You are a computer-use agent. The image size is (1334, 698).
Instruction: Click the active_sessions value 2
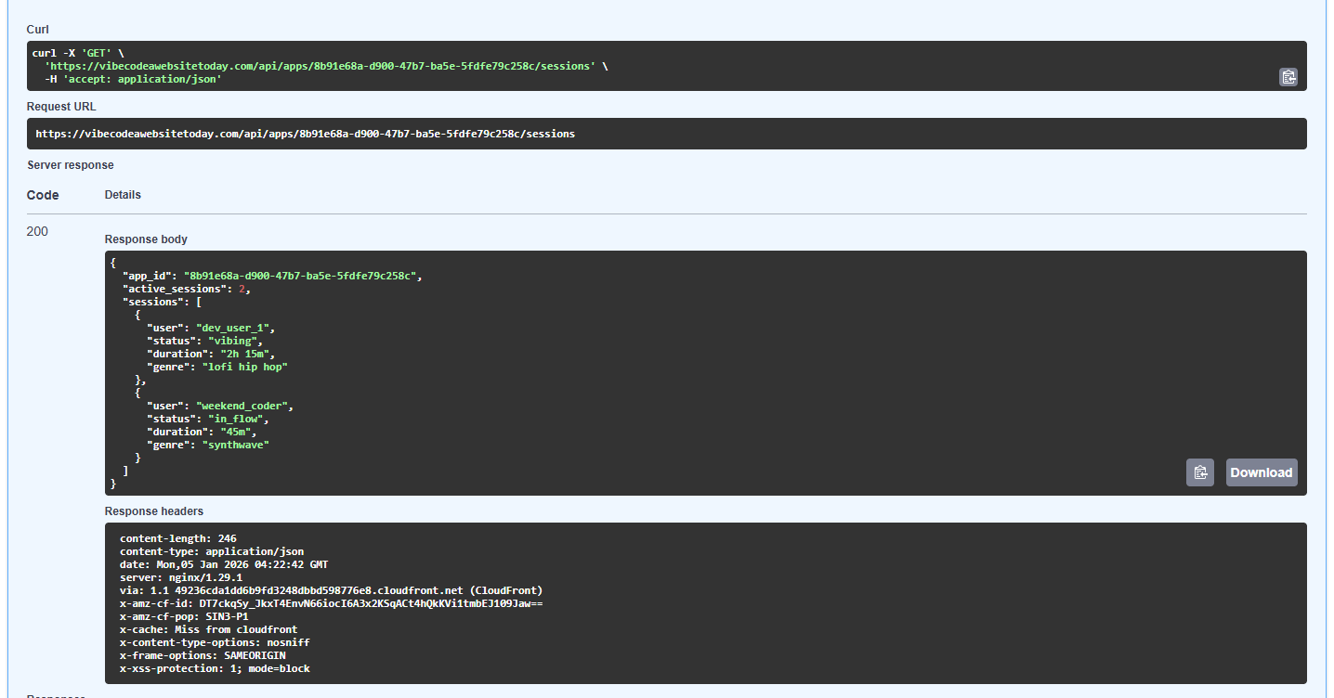click(x=242, y=289)
